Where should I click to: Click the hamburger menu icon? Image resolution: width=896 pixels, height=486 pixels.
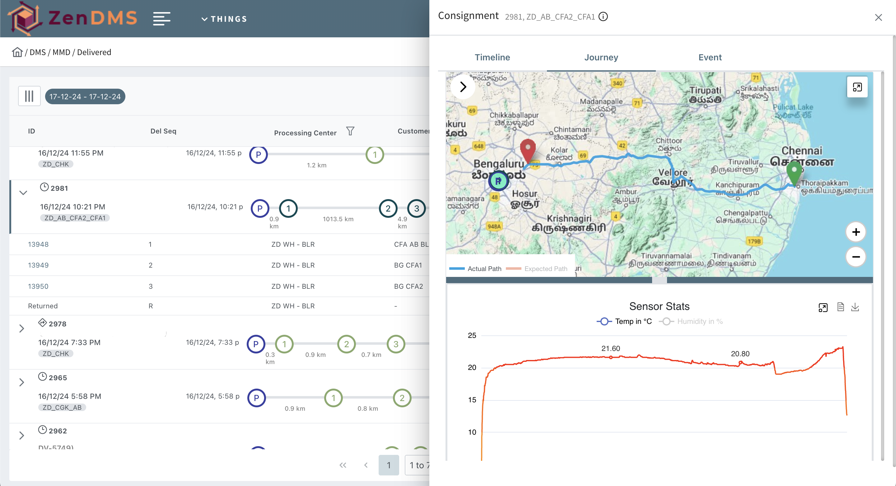click(x=161, y=19)
